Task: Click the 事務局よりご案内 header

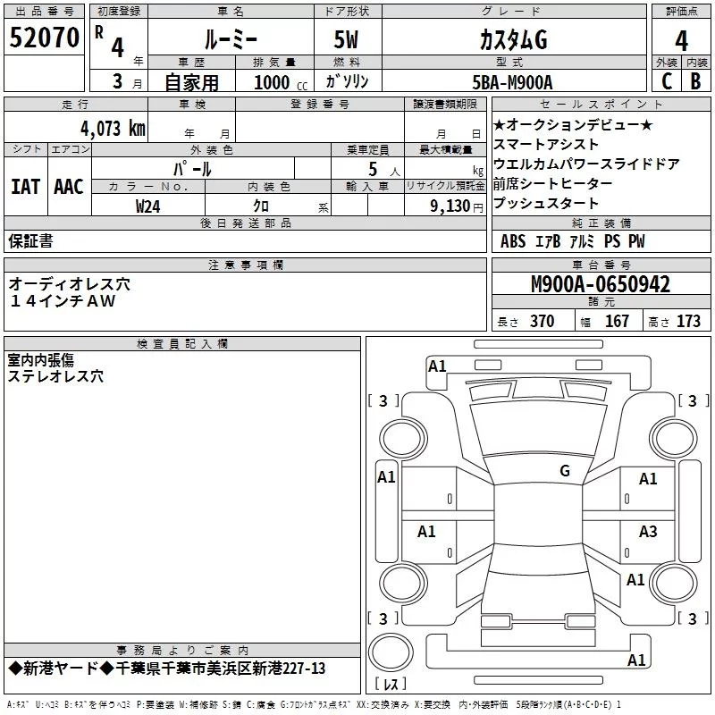Action: (182, 651)
